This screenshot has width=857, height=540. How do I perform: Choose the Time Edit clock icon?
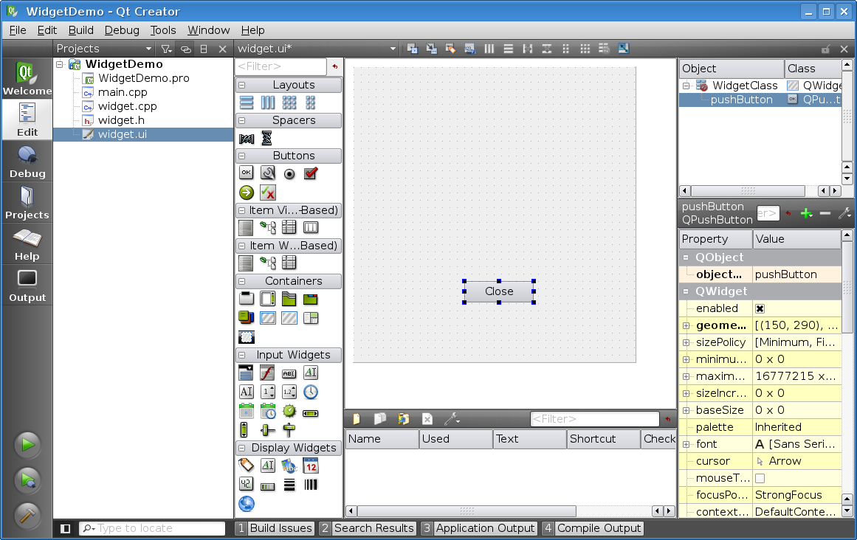click(311, 392)
